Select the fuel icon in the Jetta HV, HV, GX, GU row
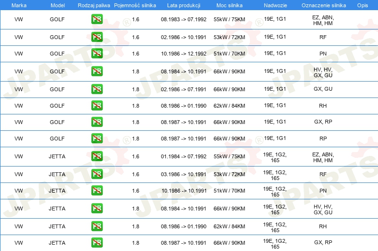This screenshot has width=378, height=251. tap(97, 209)
